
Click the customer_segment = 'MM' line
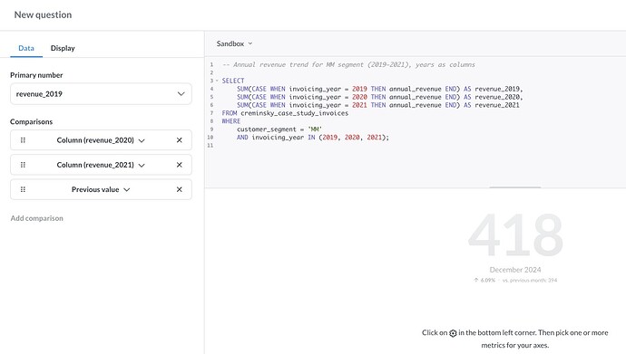[279, 129]
